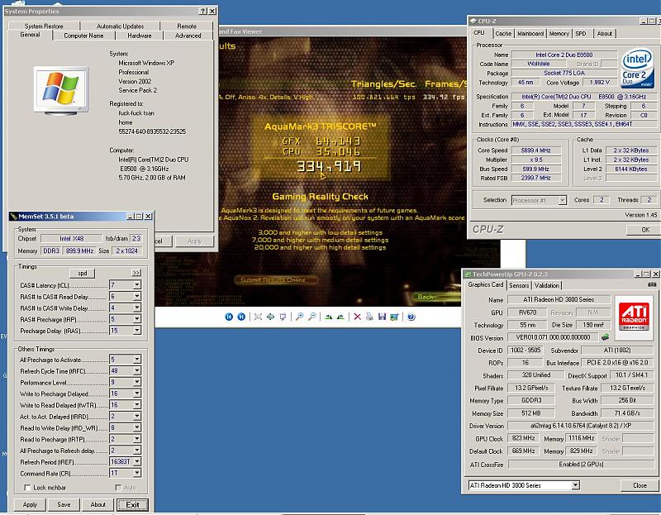Open Refresh Cycle Time (tRFC) dropdown
The width and height of the screenshot is (661, 515).
pyautogui.click(x=137, y=370)
